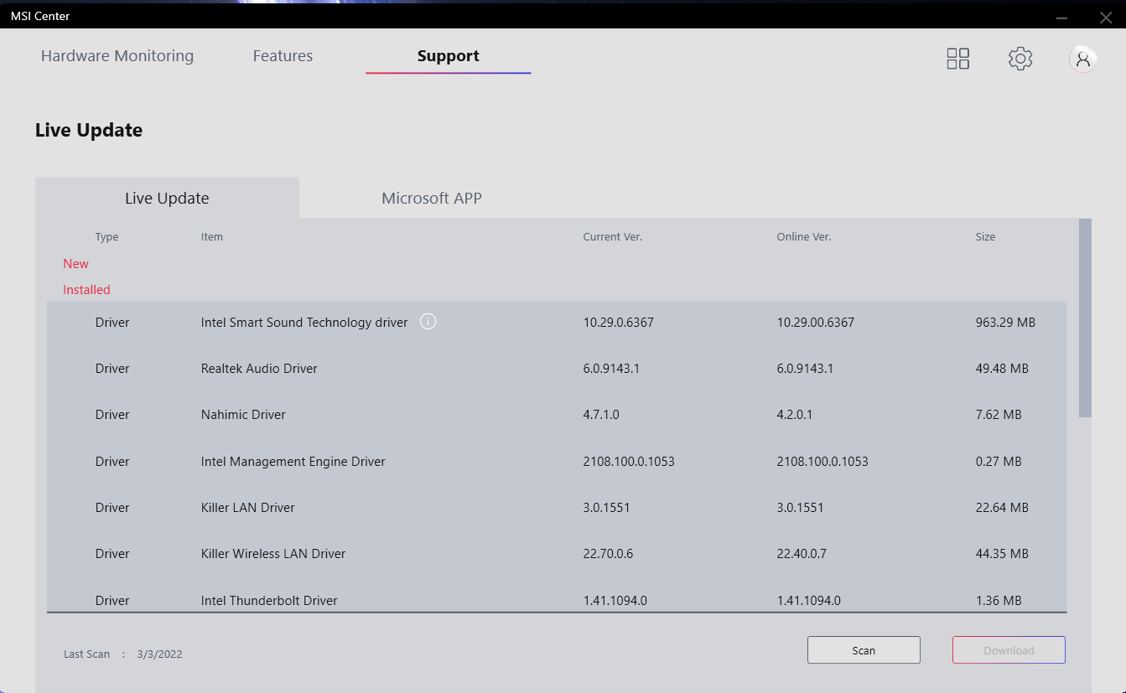Click the Size column header
1126x693 pixels.
[985, 237]
